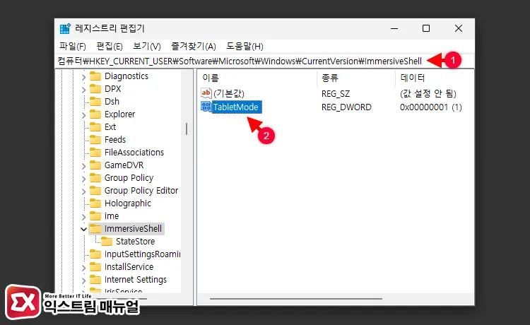Collapse the ImmersiveShell key
The image size is (530, 325).
click(83, 229)
